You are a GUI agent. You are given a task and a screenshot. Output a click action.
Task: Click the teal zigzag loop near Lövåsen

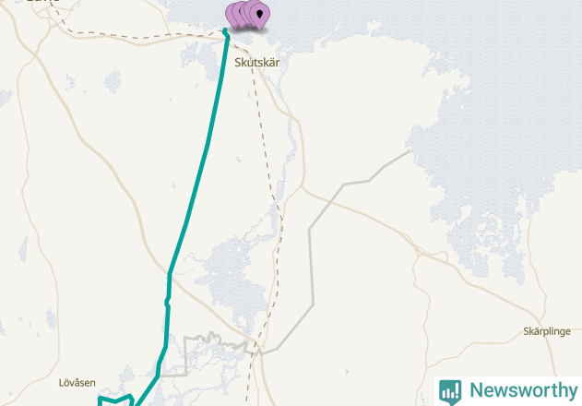[x=116, y=400]
